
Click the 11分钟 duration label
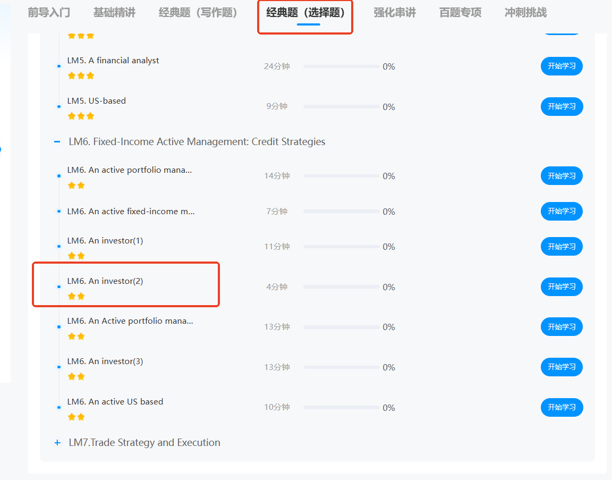pyautogui.click(x=277, y=247)
